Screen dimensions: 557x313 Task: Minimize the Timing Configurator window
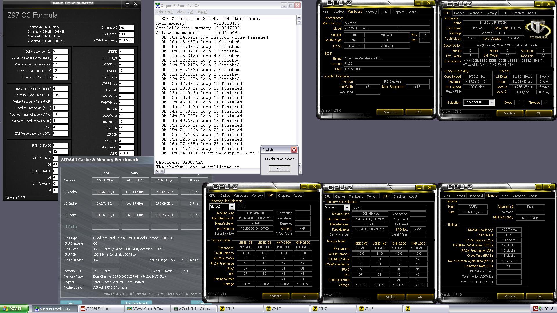127,4
